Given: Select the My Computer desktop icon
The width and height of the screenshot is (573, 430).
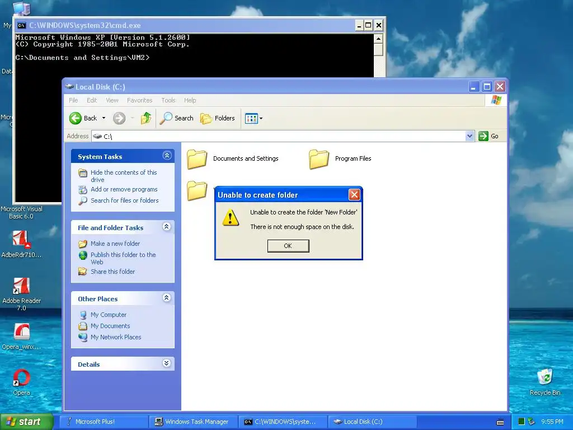Looking at the screenshot, I should pyautogui.click(x=22, y=9).
